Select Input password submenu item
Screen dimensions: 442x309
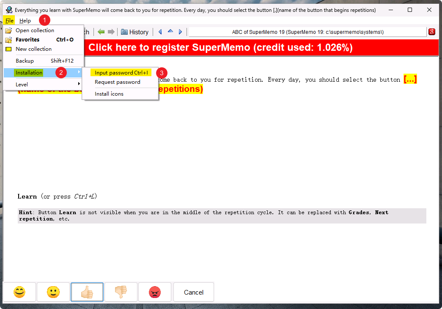[121, 72]
